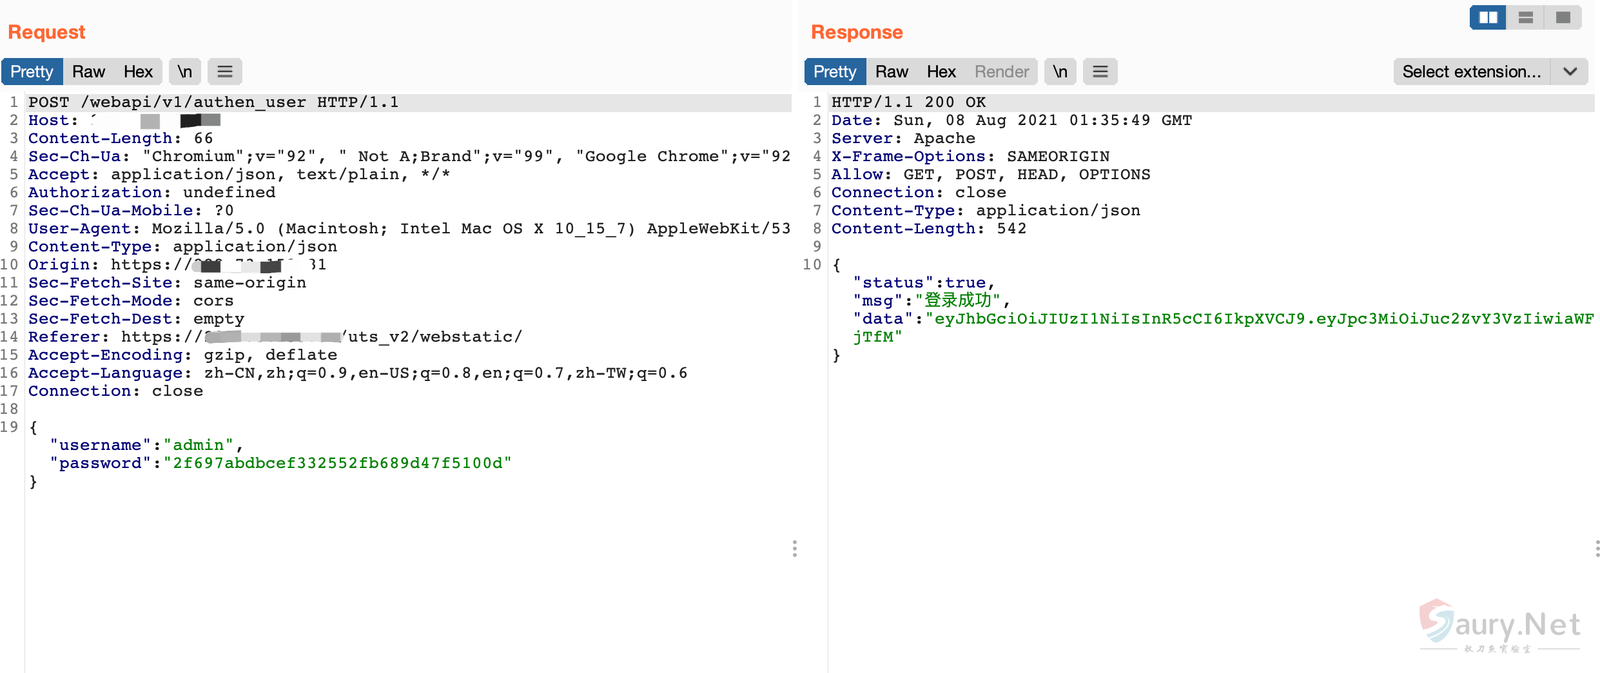Image resolution: width=1600 pixels, height=673 pixels.
Task: Toggle \n non-printable characters in Response
Action: pos(1060,72)
